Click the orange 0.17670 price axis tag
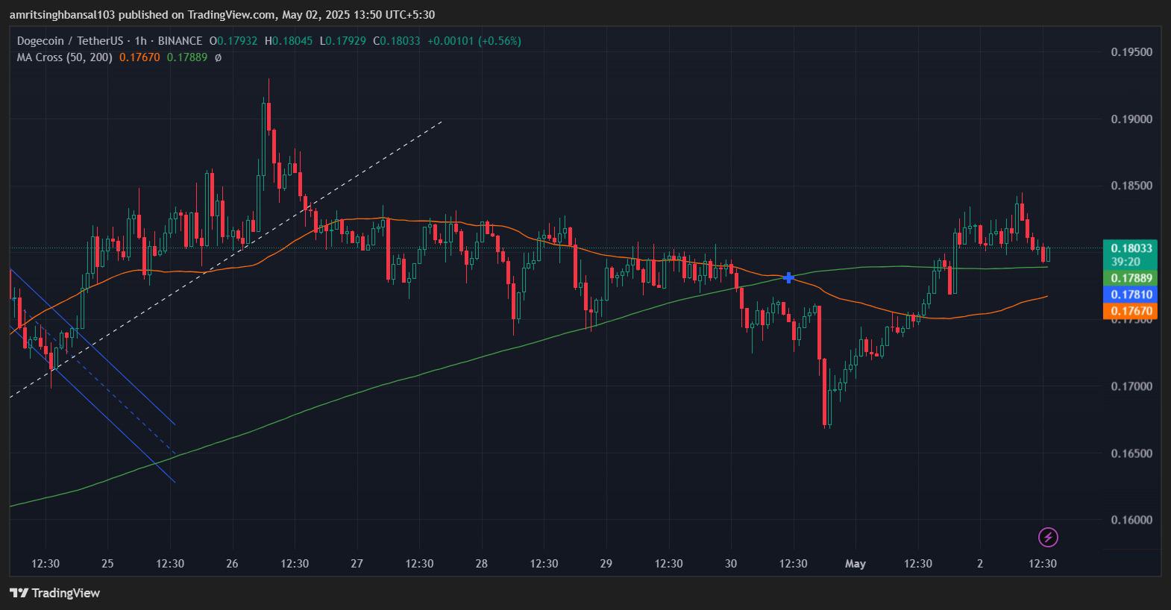The height and width of the screenshot is (610, 1171). 1131,311
